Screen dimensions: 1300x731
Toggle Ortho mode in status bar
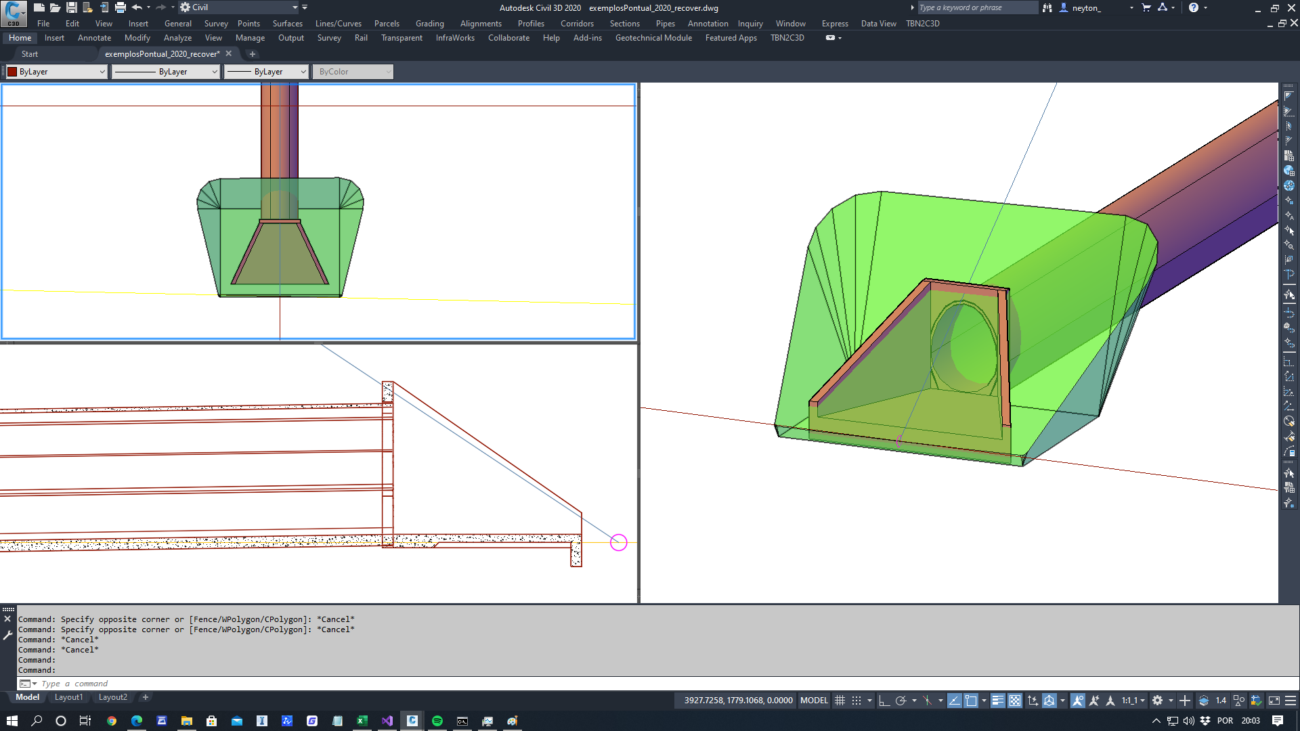tap(884, 701)
